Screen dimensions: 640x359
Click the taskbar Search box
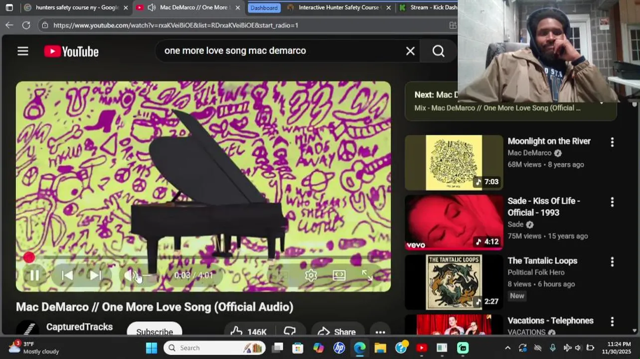(x=214, y=348)
